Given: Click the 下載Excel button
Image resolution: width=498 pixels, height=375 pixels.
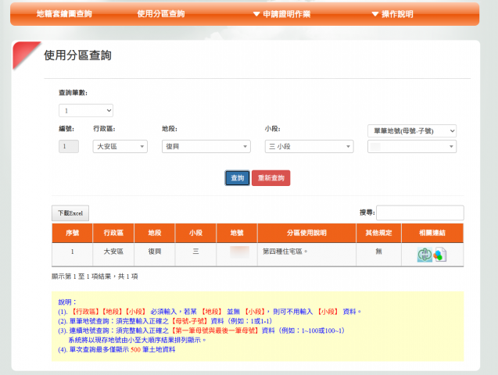Looking at the screenshot, I should tap(70, 213).
